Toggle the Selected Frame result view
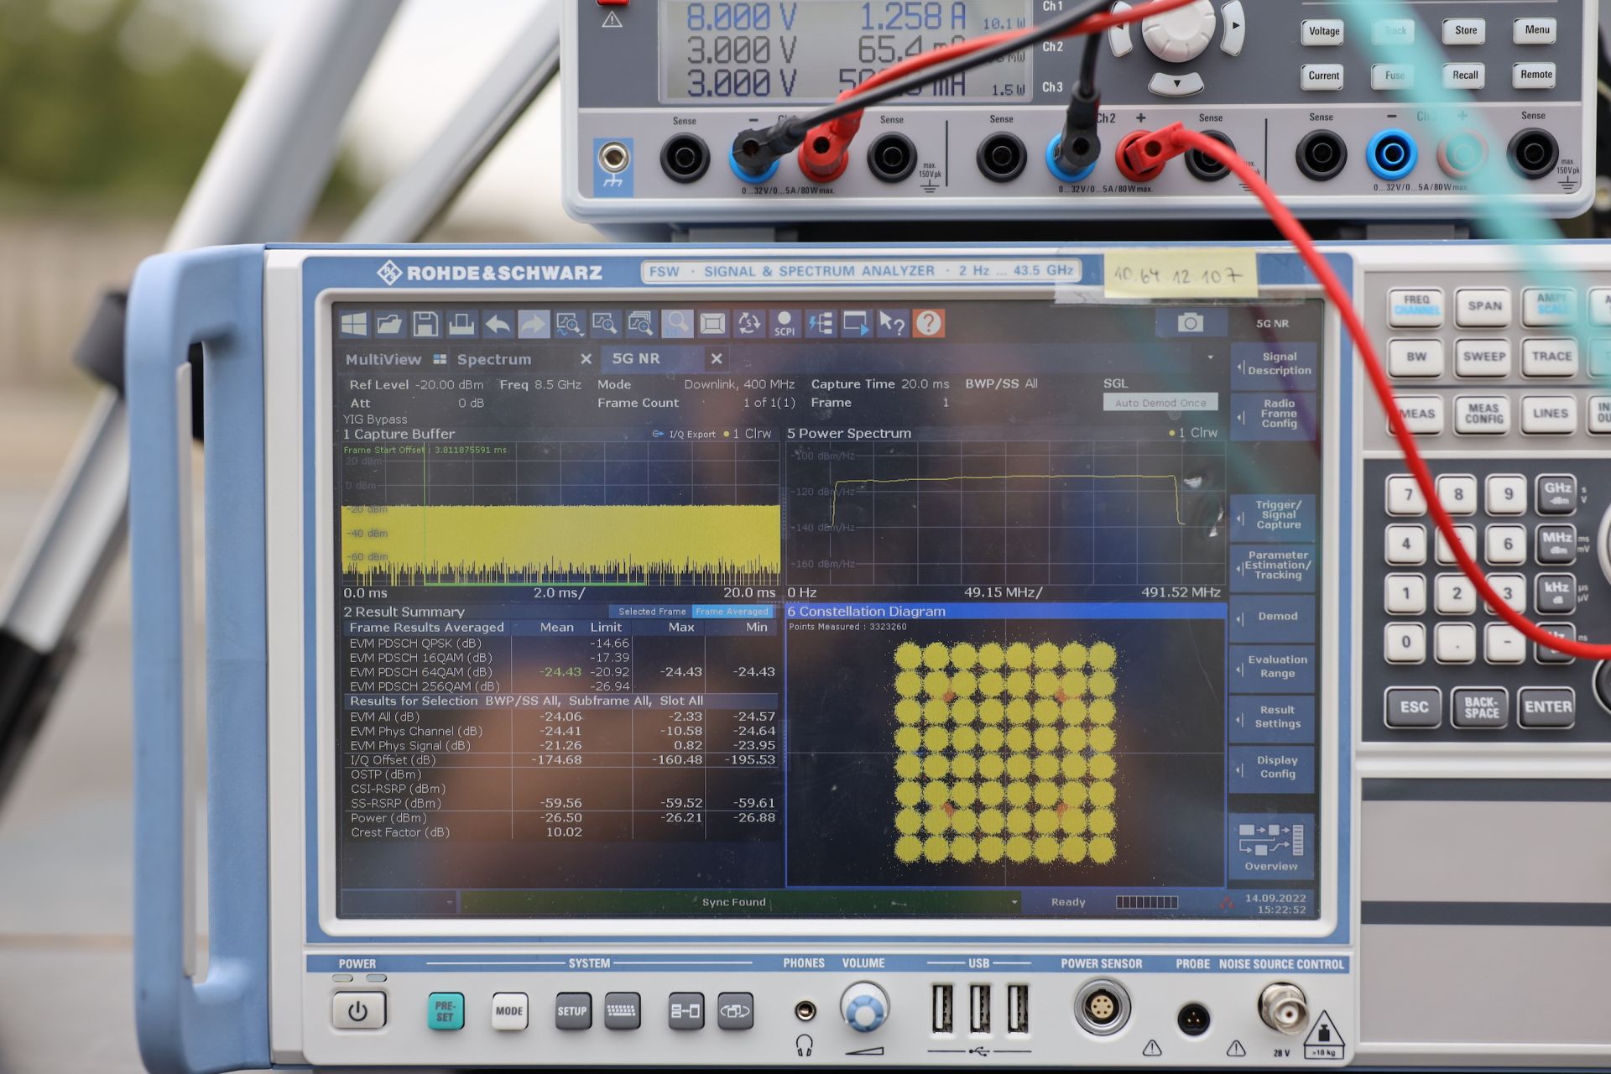The width and height of the screenshot is (1611, 1074). click(x=652, y=612)
